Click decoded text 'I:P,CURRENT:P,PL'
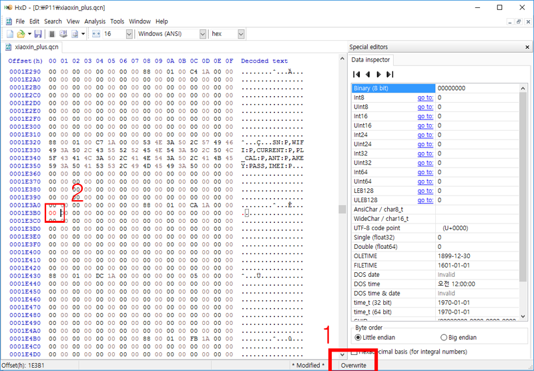The width and height of the screenshot is (534, 371). tap(272, 150)
